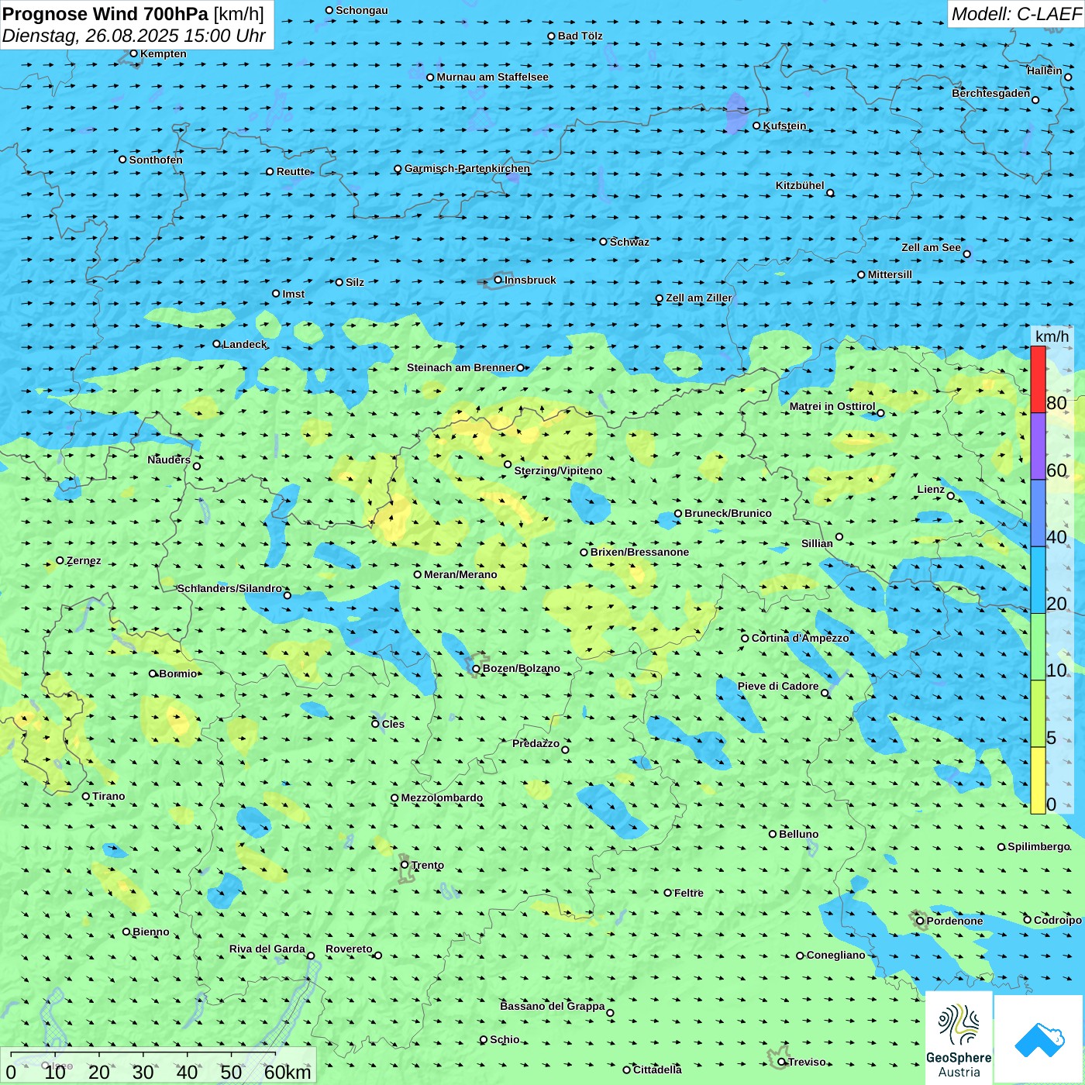
Task: Click the '60km' scale bar label
Action: click(288, 1072)
